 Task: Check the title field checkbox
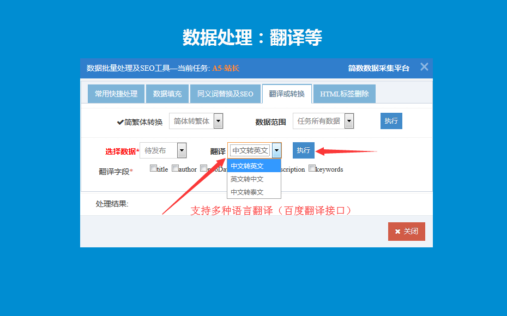tap(153, 168)
